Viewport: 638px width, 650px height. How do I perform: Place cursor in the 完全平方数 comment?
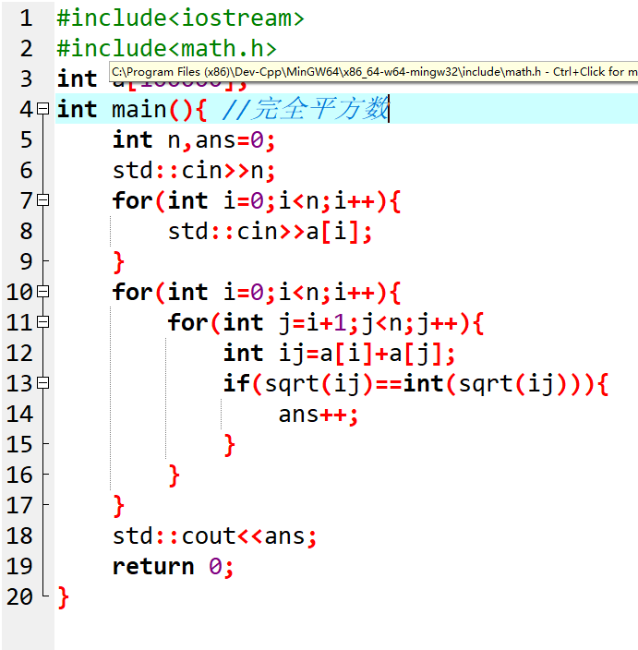tap(306, 110)
